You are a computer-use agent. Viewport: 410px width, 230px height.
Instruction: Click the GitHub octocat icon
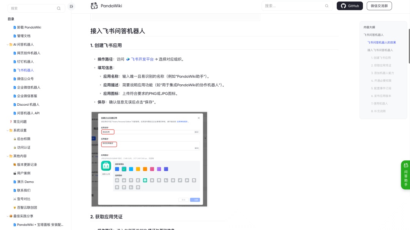(343, 6)
